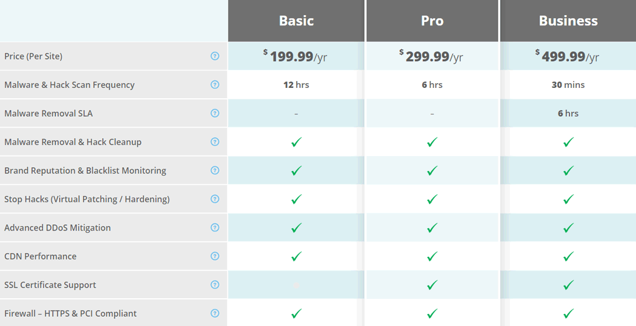Click Pro checkmark in SSL Certificate Support row
636x326 pixels.
coord(432,284)
